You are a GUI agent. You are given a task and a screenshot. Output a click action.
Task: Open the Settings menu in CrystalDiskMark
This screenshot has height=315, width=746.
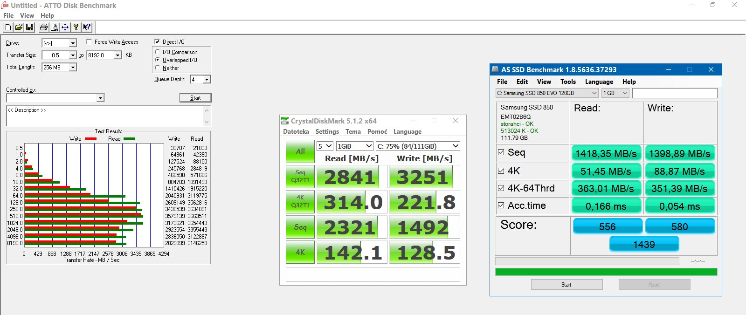tap(327, 132)
